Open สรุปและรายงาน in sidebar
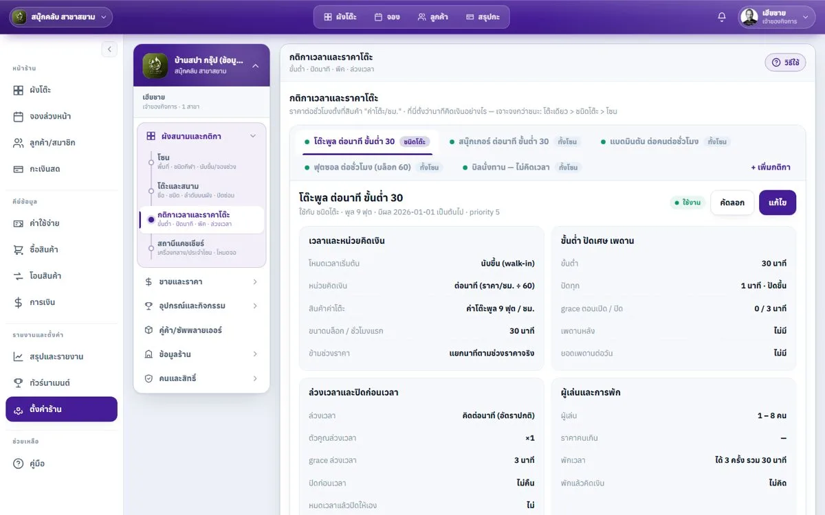 click(x=61, y=356)
